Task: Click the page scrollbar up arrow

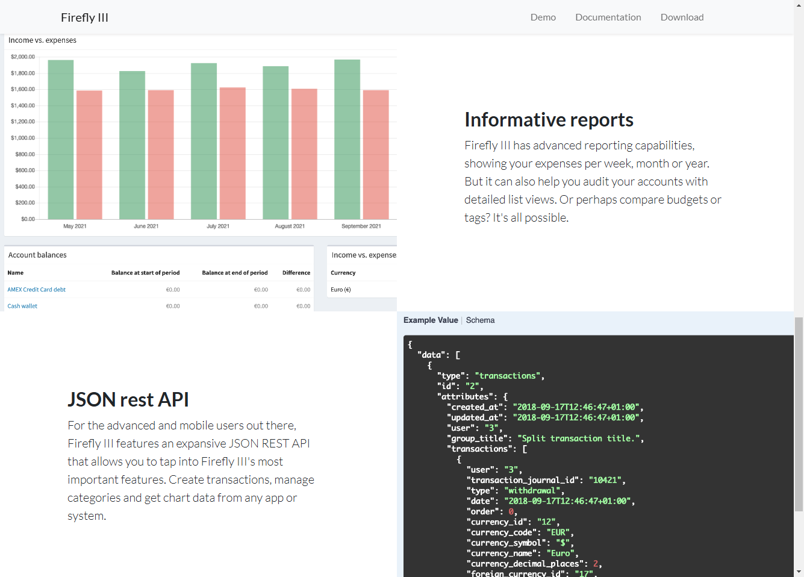Action: click(799, 5)
